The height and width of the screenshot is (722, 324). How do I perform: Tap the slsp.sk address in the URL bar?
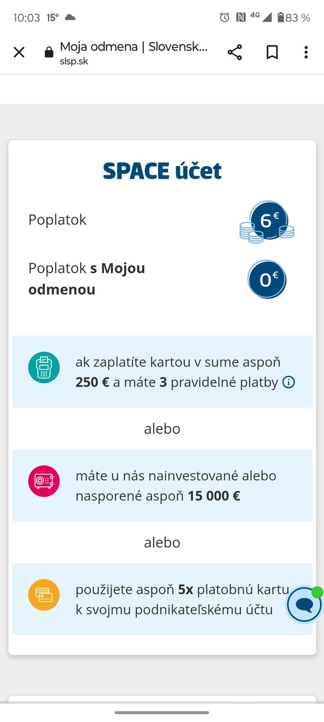click(x=74, y=61)
